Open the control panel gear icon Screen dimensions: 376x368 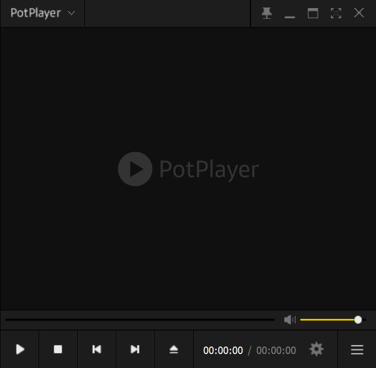(x=316, y=349)
